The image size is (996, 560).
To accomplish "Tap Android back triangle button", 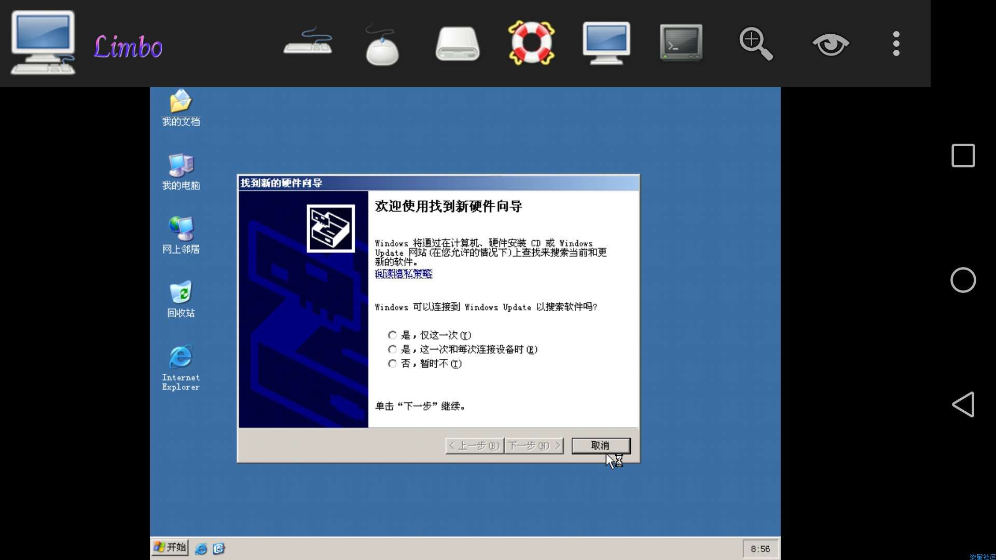I will point(963,404).
